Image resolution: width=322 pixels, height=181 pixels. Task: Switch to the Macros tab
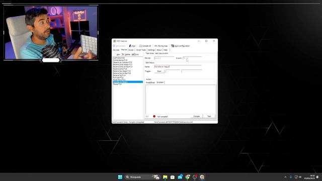coord(124,50)
